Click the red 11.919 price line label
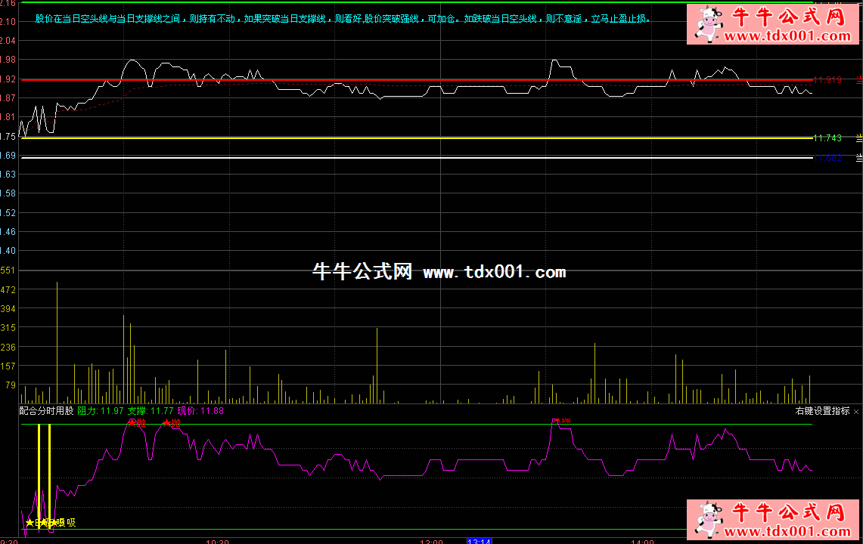 tap(827, 79)
